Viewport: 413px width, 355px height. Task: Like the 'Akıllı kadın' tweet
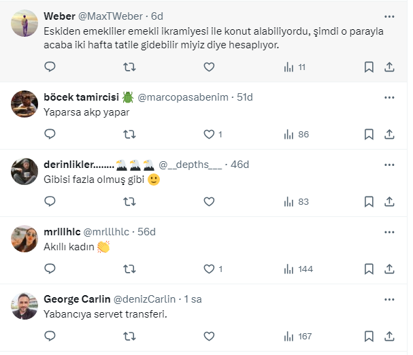click(x=210, y=269)
